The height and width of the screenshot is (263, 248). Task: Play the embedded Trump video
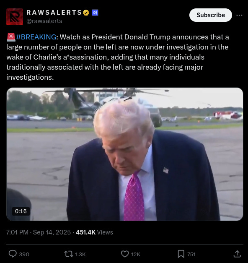point(125,154)
